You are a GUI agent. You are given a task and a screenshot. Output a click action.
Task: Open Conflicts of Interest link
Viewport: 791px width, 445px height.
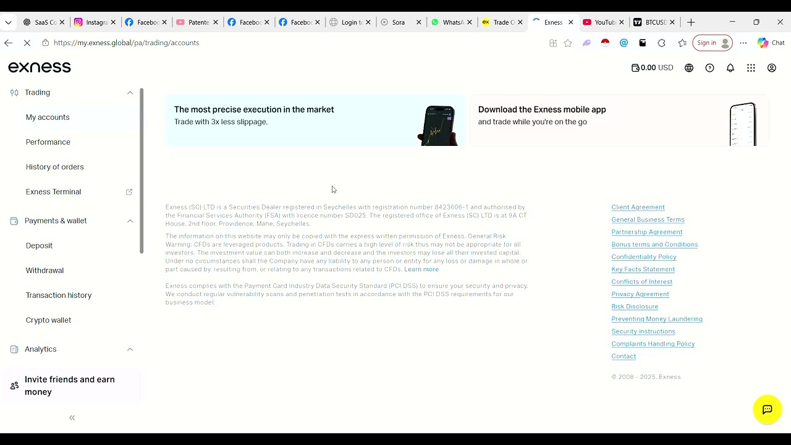[641, 282]
